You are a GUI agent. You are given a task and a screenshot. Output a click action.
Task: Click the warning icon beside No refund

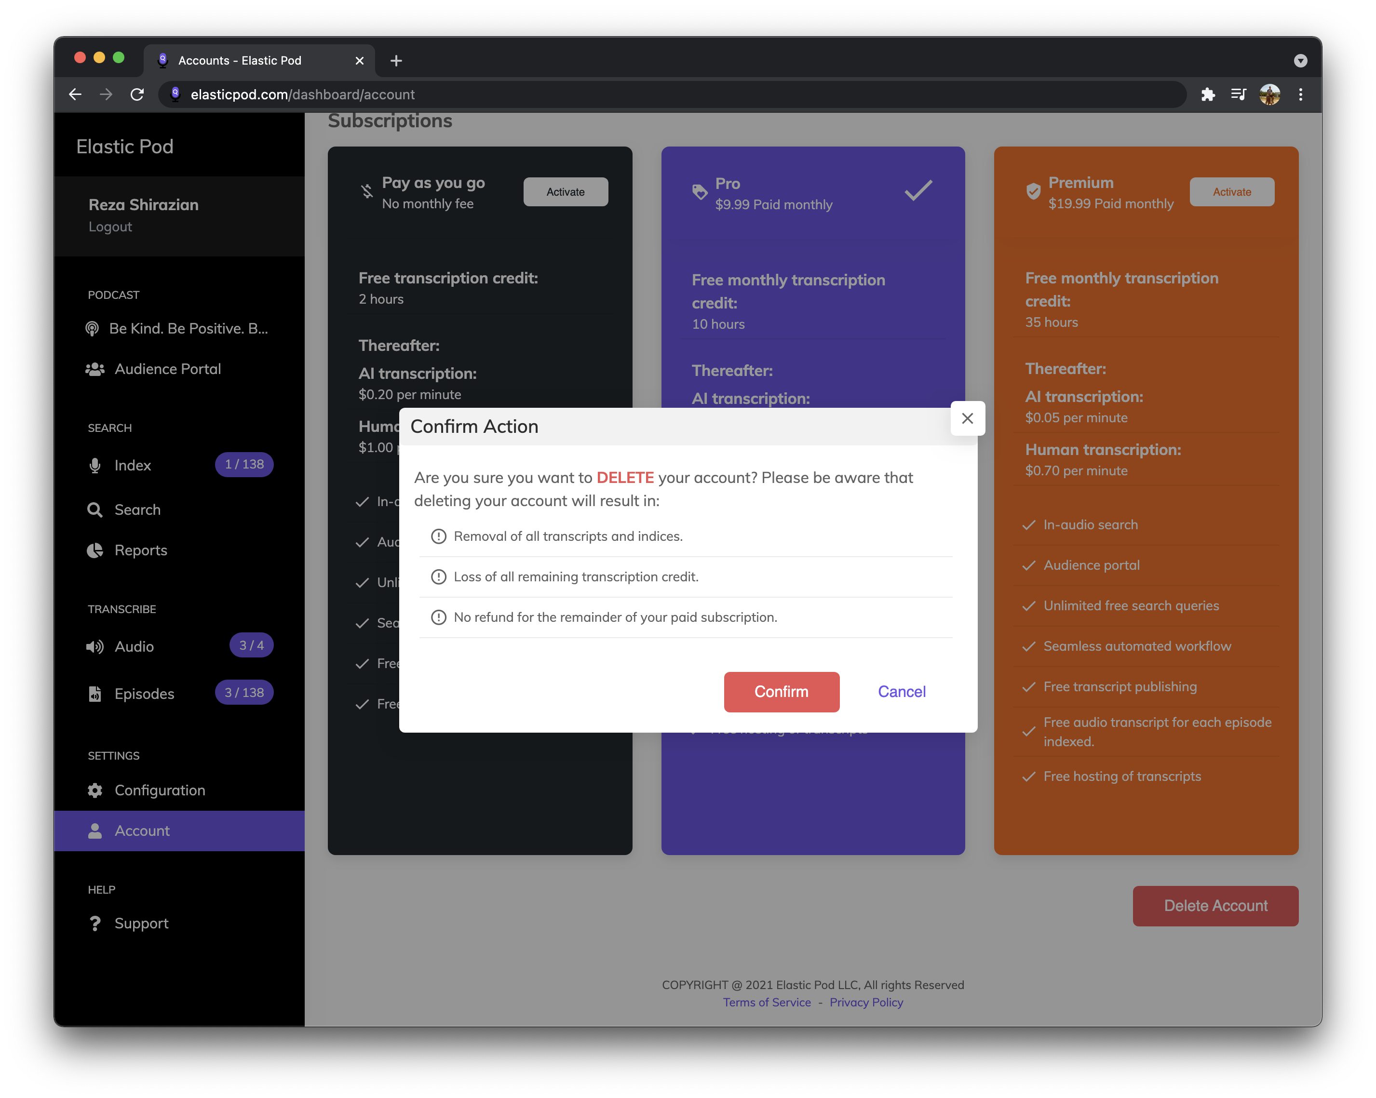click(438, 617)
